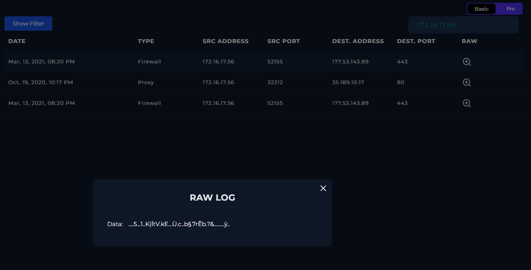Select the SRC ADDRESS column header

coord(225,41)
